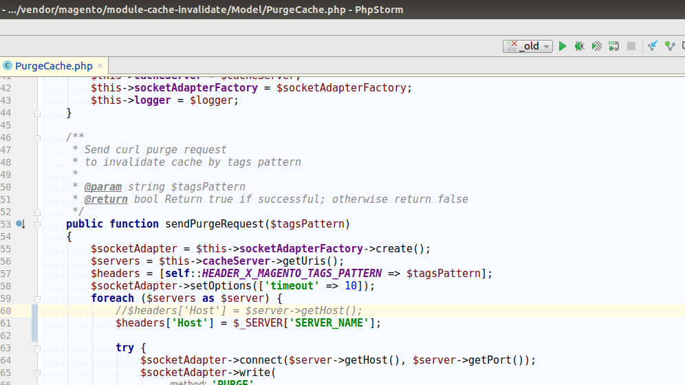
Task: Click $socketAdapter->write( on line 65
Action: (208, 373)
